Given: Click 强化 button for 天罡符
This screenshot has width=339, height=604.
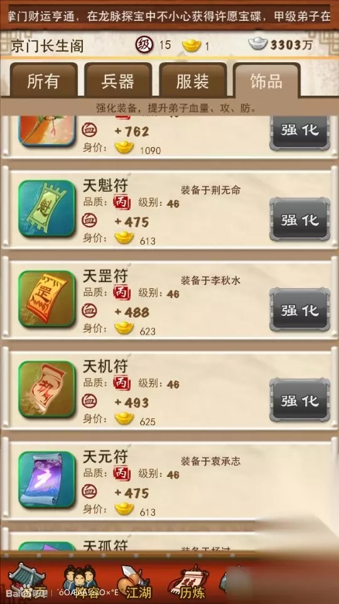Looking at the screenshot, I should 300,310.
